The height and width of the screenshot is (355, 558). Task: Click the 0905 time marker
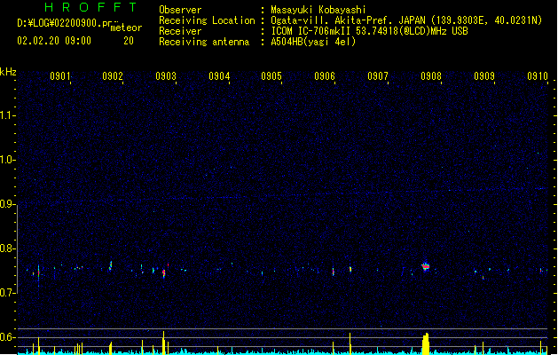pyautogui.click(x=271, y=75)
